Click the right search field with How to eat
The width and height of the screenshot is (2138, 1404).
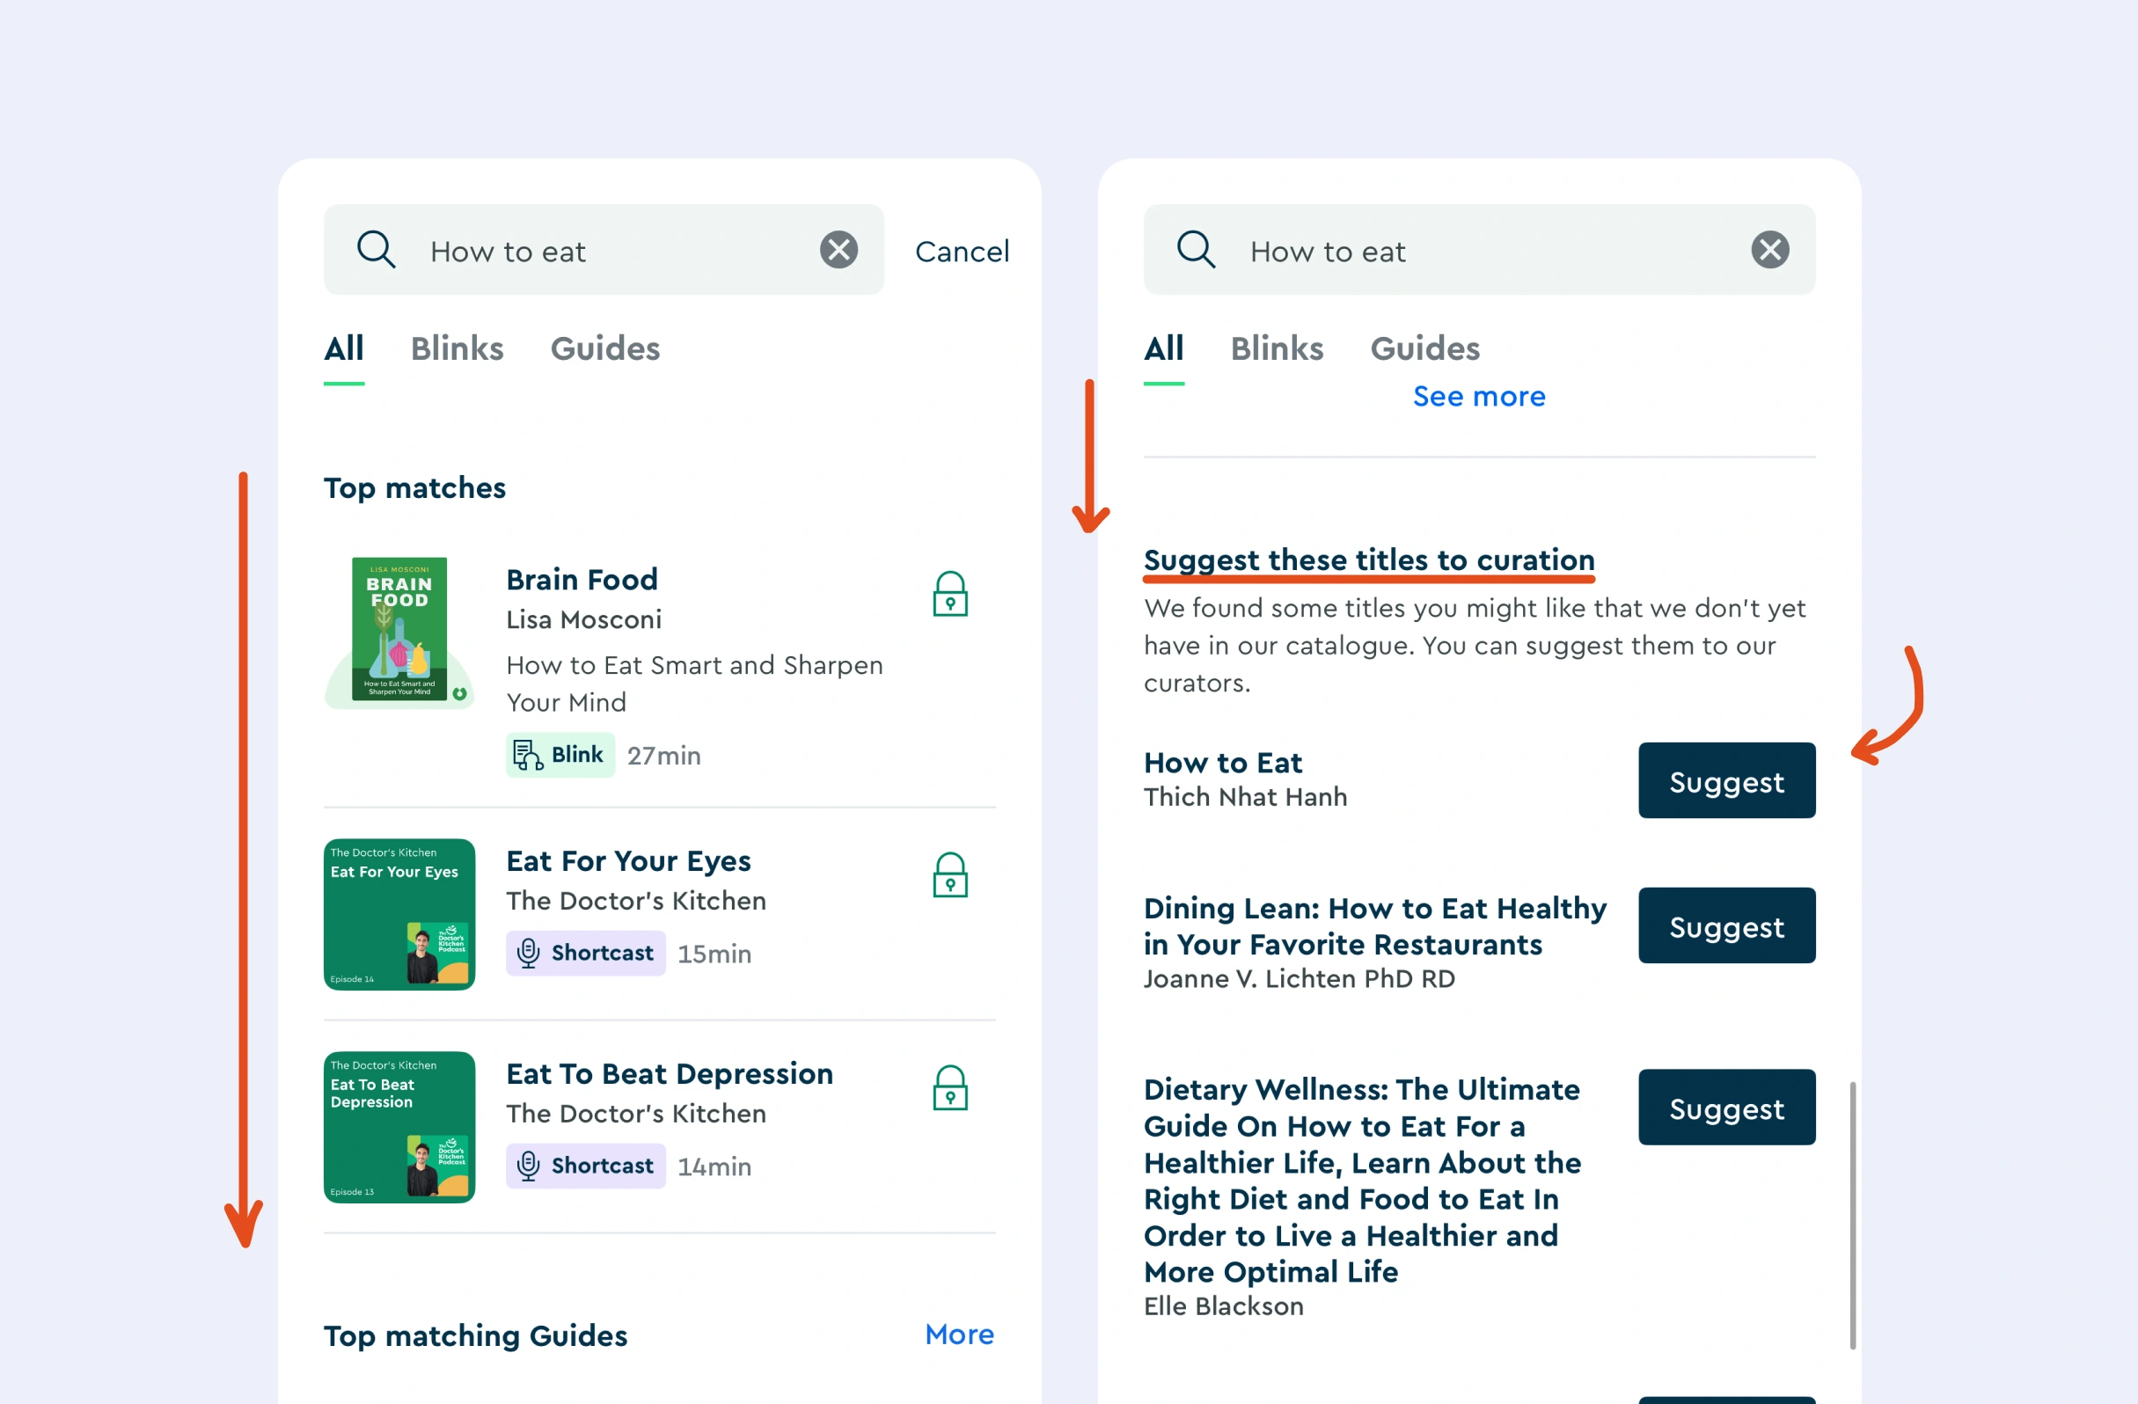point(1479,250)
